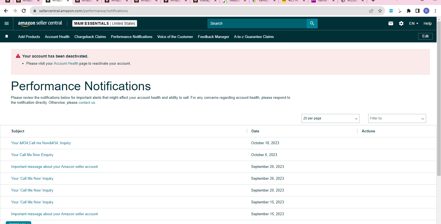Image resolution: width=441 pixels, height=224 pixels.
Task: Open the September 26 Important message notification
Action: coord(54,167)
